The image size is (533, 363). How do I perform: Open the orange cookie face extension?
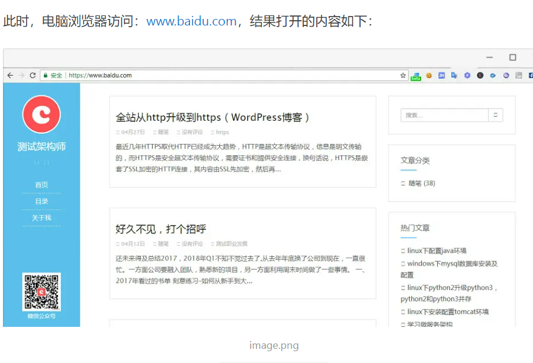(x=429, y=75)
